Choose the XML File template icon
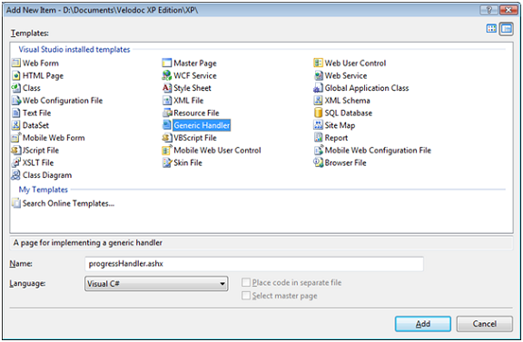Image resolution: width=523 pixels, height=342 pixels. point(167,101)
